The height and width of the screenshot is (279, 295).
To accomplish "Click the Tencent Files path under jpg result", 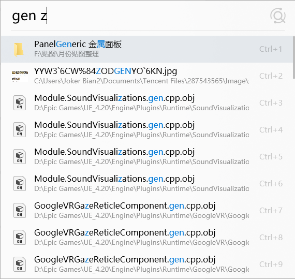I will pos(141,81).
